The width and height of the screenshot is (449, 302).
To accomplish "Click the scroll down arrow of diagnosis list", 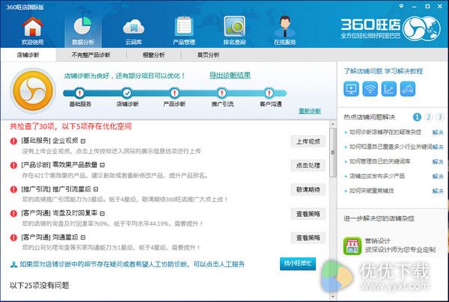I will (333, 297).
